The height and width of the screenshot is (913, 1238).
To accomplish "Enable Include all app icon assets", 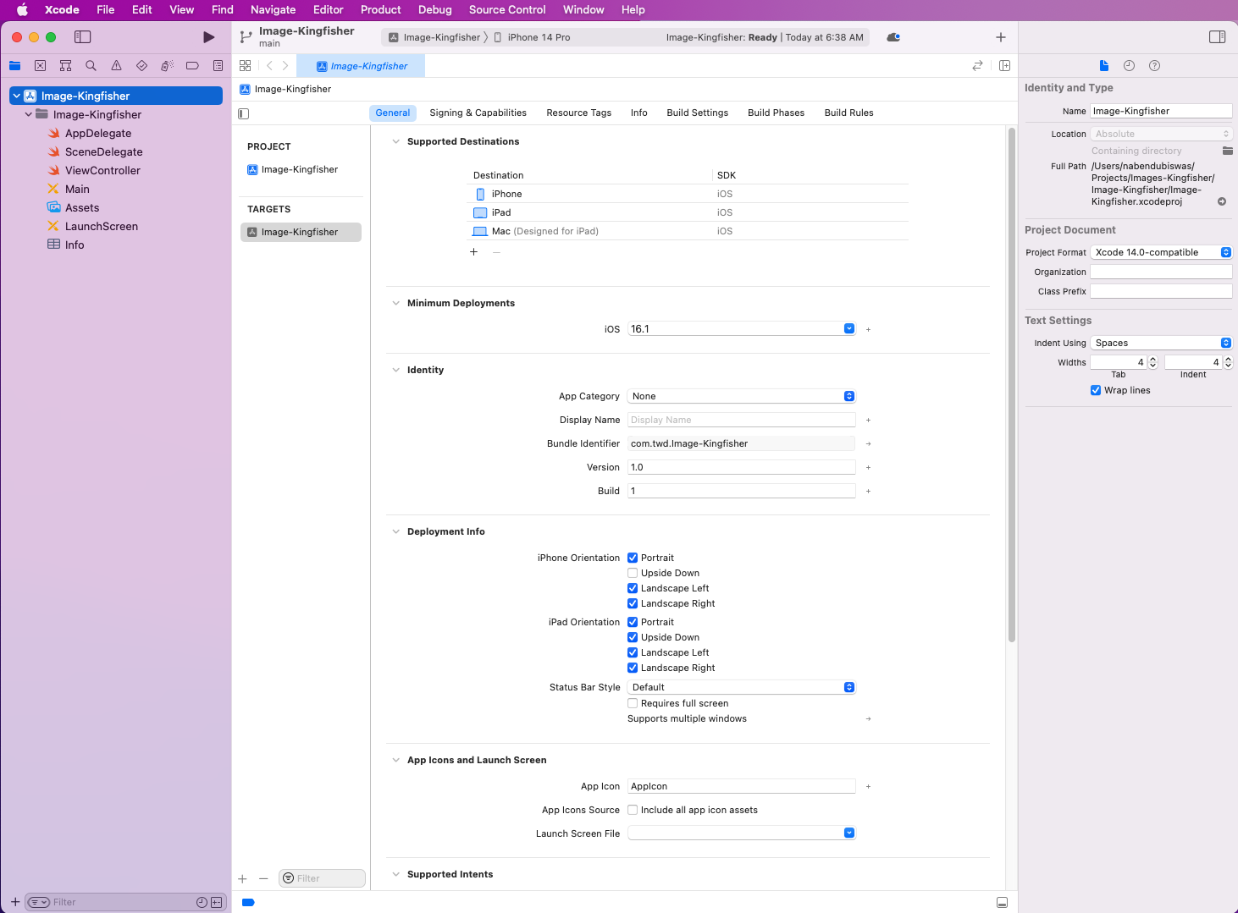I will coord(633,810).
